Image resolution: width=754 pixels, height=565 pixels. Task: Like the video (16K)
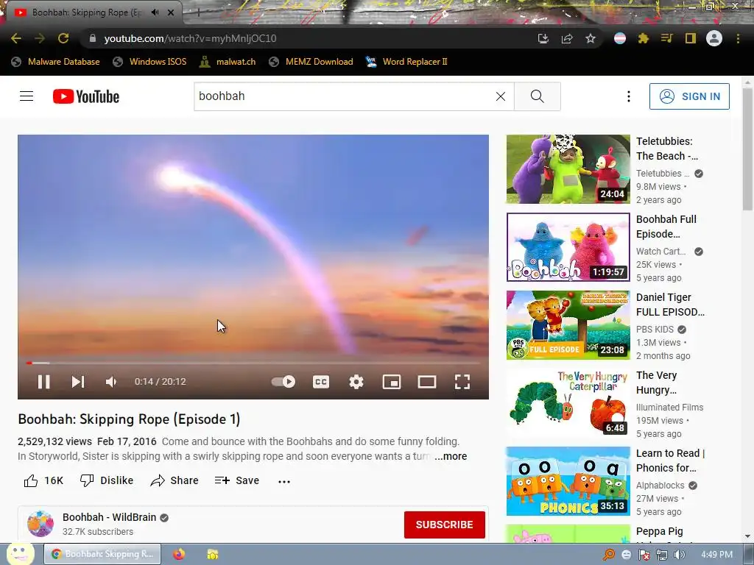click(43, 480)
